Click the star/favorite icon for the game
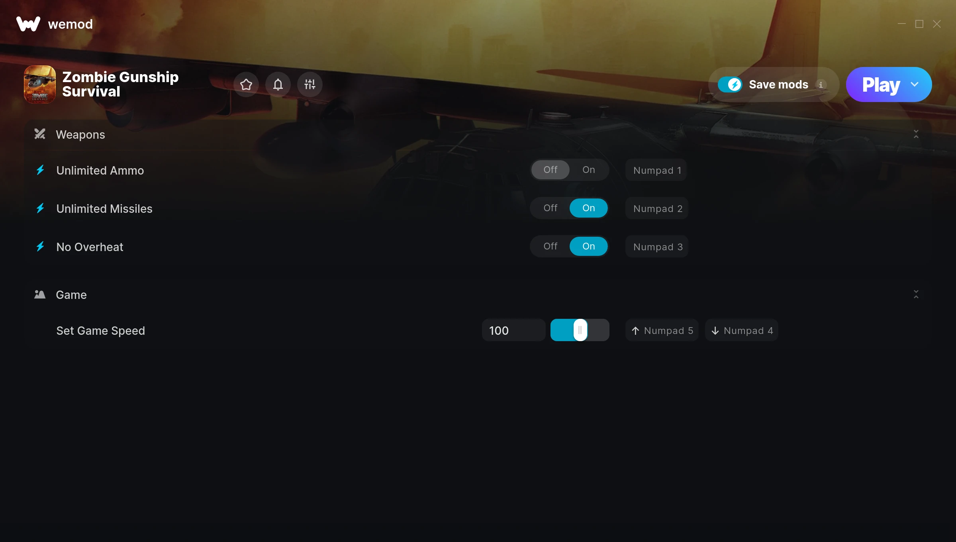The image size is (956, 542). [x=246, y=84]
